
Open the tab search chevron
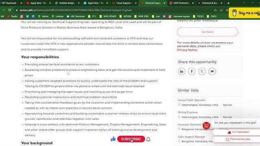244,3
